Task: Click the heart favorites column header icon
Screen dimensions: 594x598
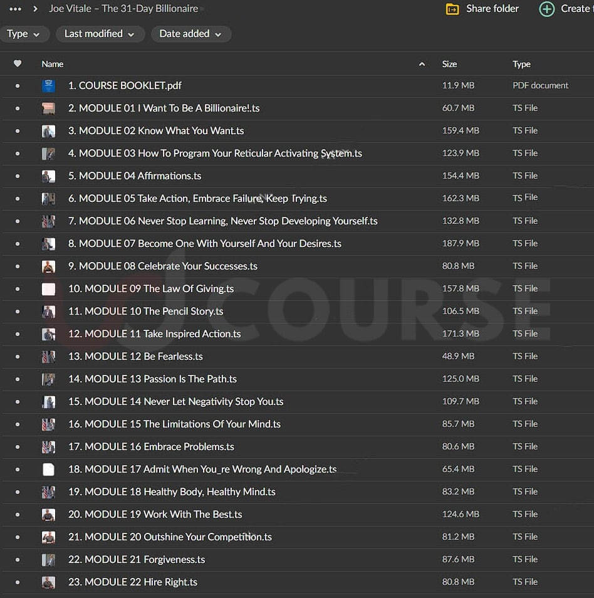Action: click(x=18, y=64)
